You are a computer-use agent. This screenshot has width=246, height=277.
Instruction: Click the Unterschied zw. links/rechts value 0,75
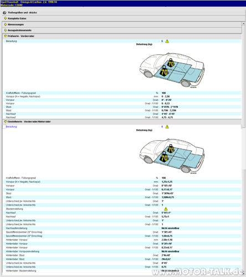[x=164, y=267]
